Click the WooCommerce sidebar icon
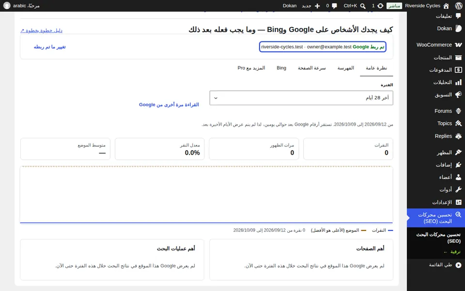Image resolution: width=465 pixels, height=291 pixels. click(x=459, y=45)
